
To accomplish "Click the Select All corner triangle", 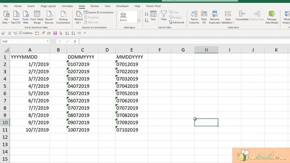I will [x=6, y=50].
